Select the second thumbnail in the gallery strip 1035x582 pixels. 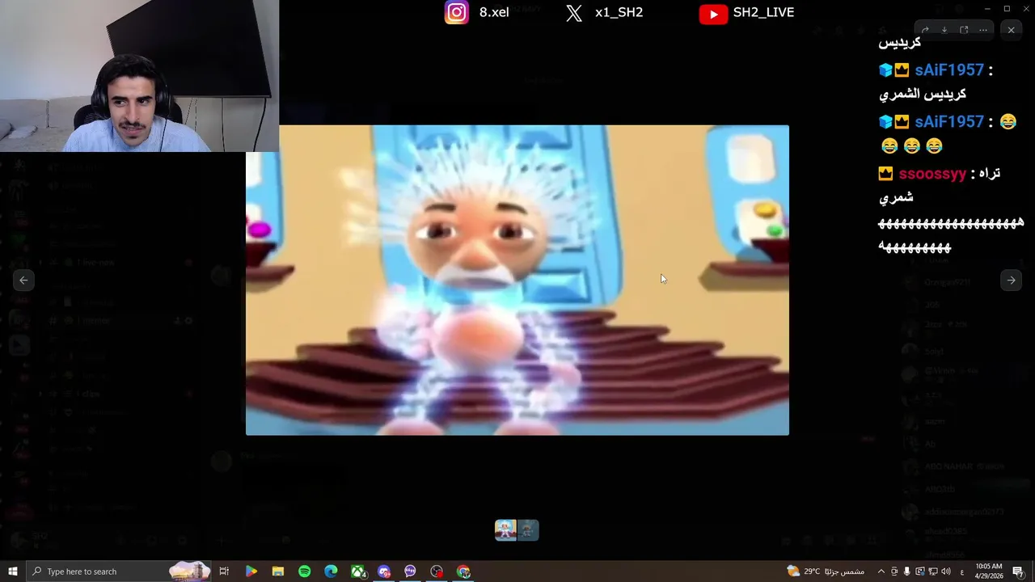click(528, 529)
